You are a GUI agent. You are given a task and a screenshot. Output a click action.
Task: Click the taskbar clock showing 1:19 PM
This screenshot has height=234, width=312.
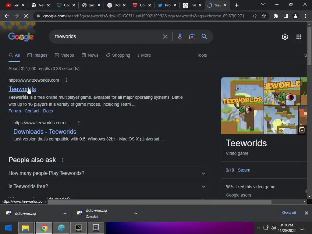(286, 228)
